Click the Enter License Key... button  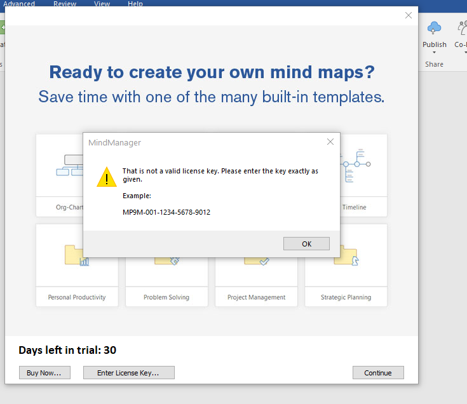click(x=128, y=373)
